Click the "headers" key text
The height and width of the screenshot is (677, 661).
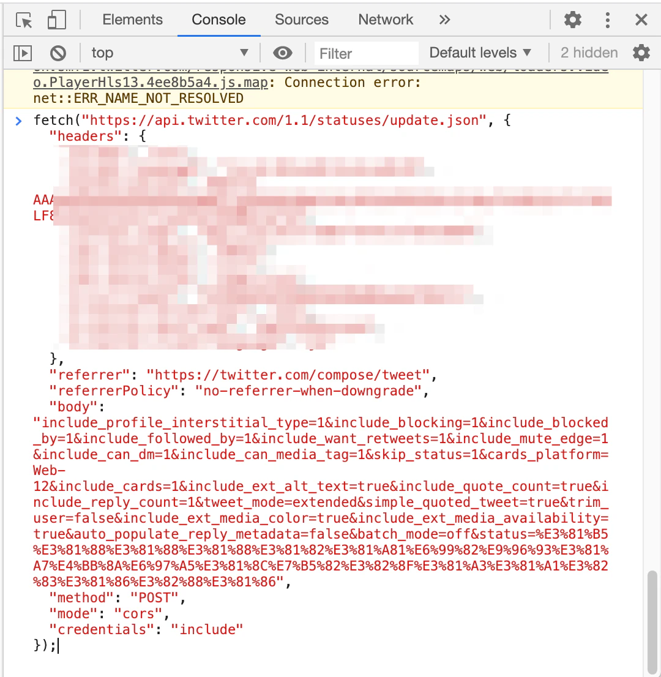pyautogui.click(x=86, y=136)
